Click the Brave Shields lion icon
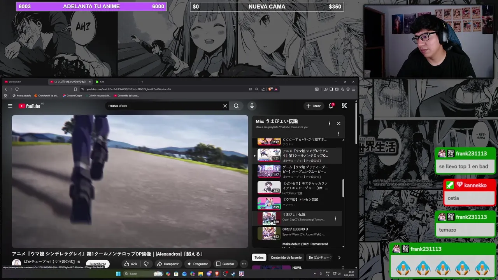498x280 pixels. [x=269, y=89]
